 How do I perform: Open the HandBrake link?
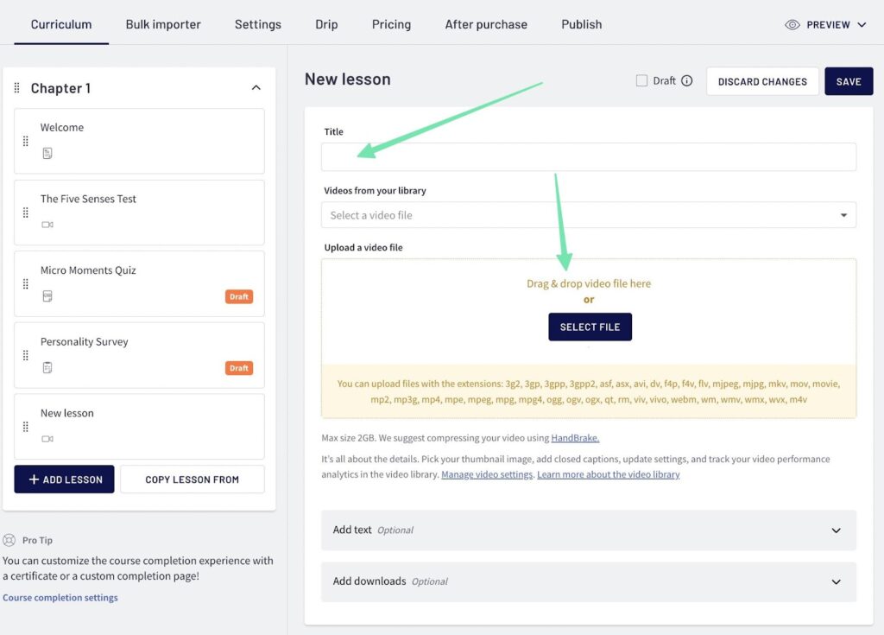click(x=575, y=438)
